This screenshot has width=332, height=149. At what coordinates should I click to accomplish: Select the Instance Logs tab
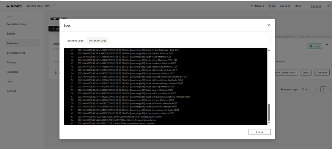tap(98, 40)
